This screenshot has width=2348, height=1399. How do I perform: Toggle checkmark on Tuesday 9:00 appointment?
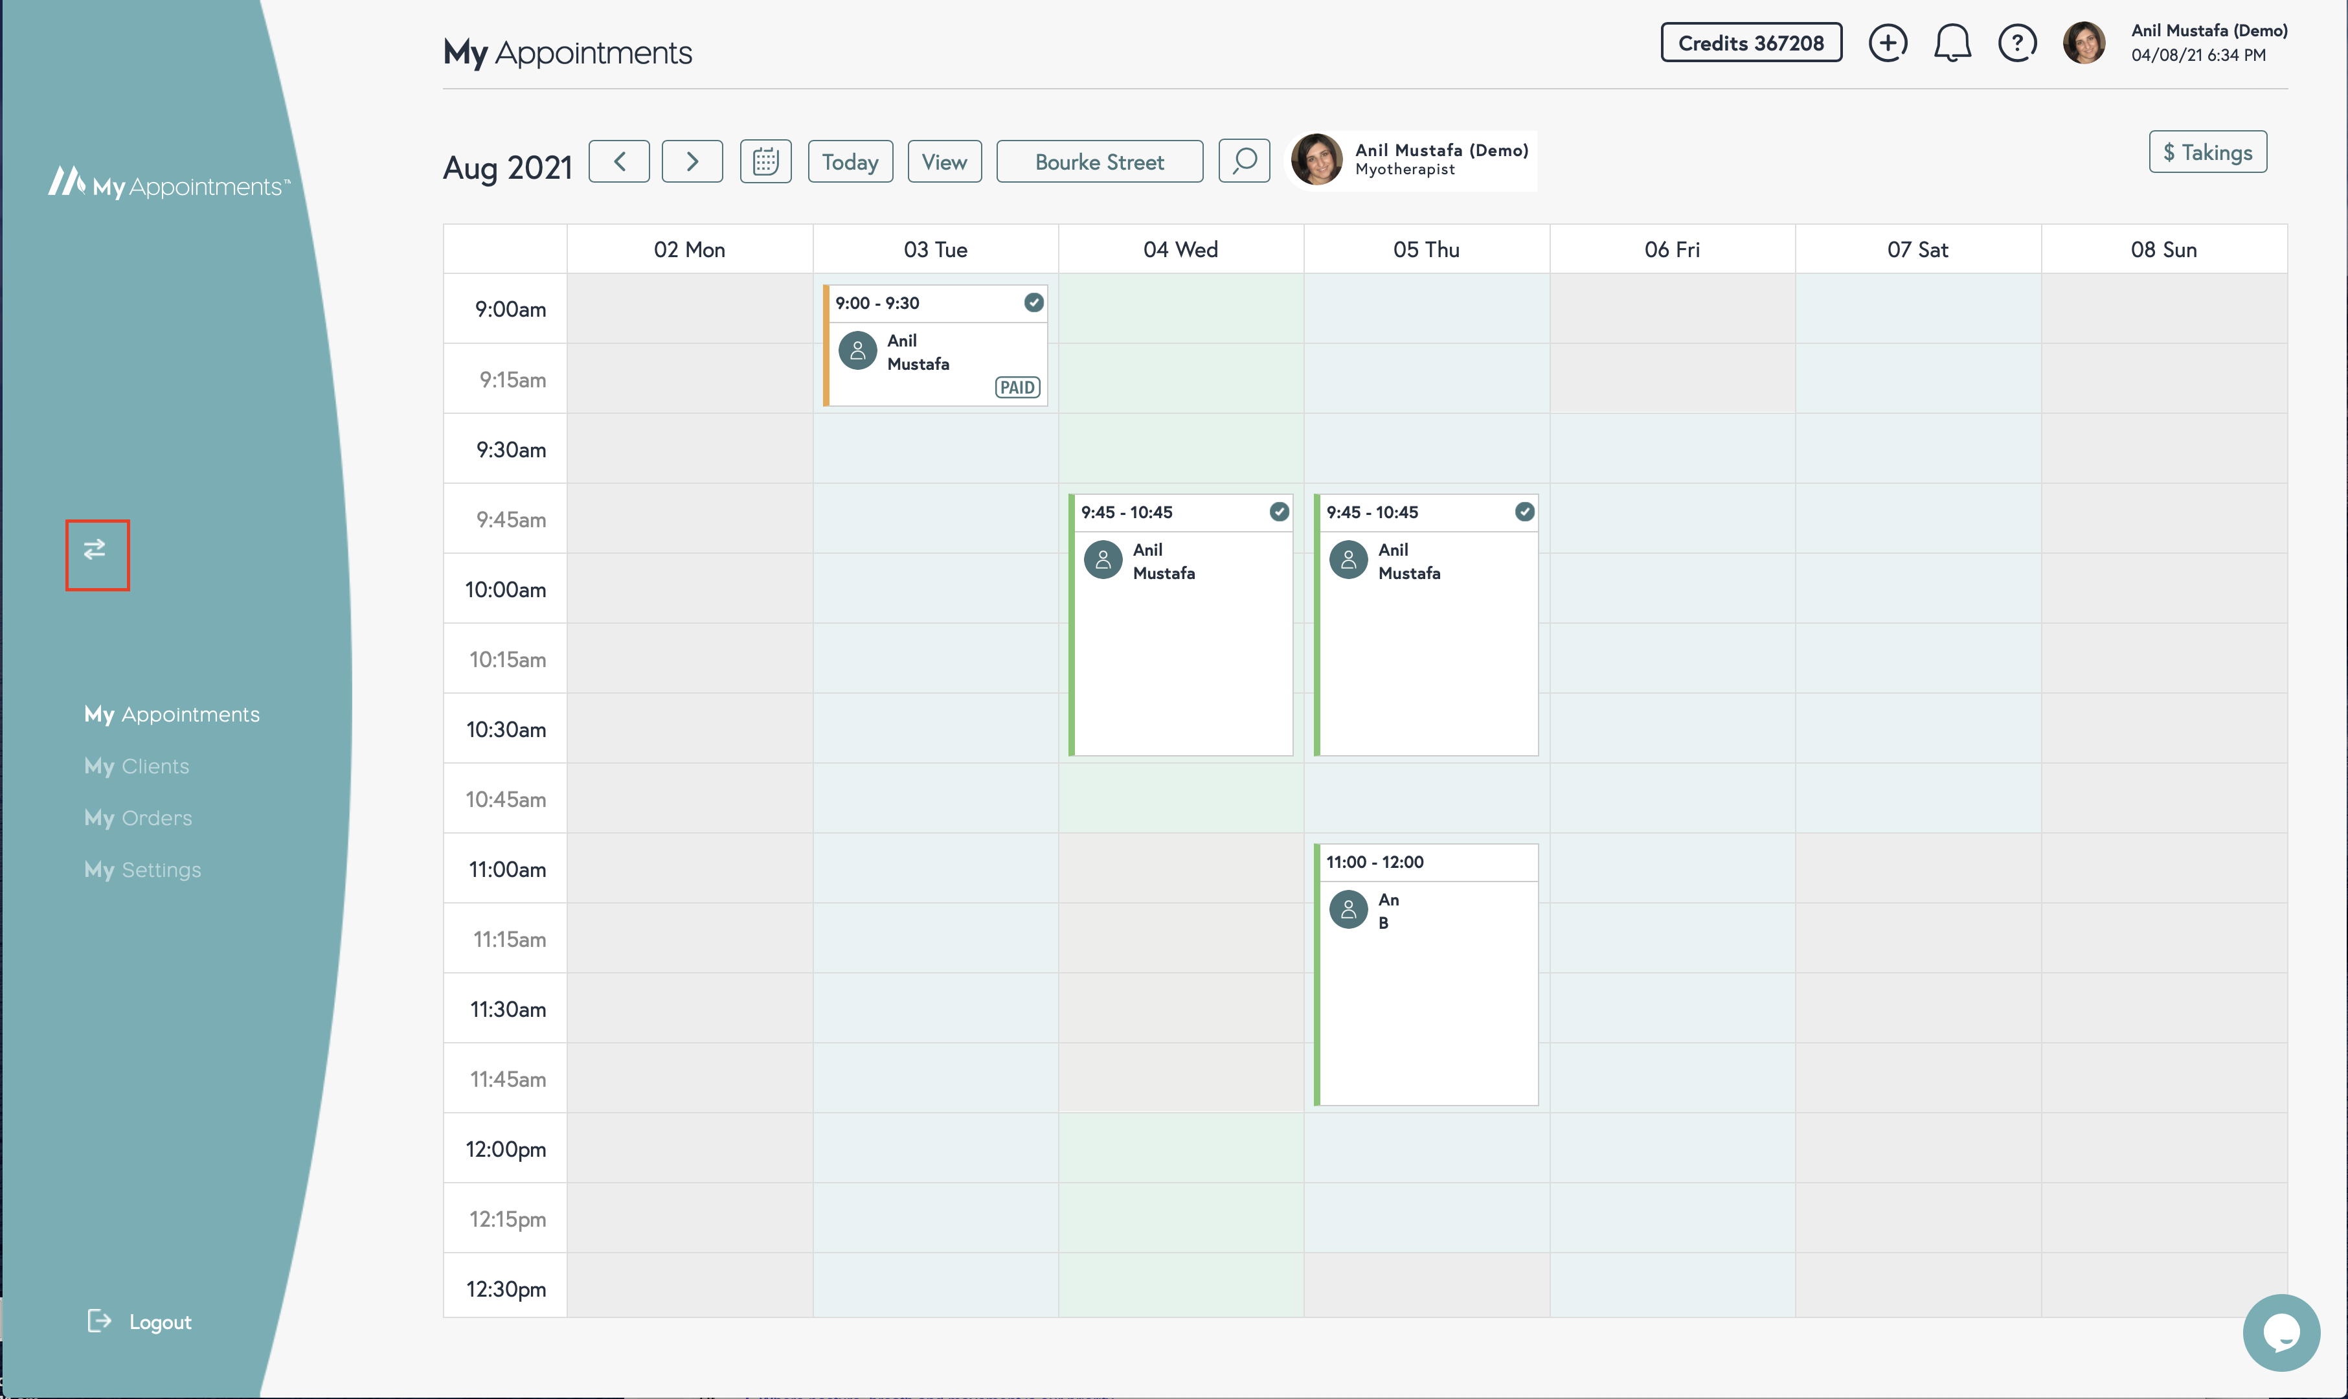tap(1033, 302)
